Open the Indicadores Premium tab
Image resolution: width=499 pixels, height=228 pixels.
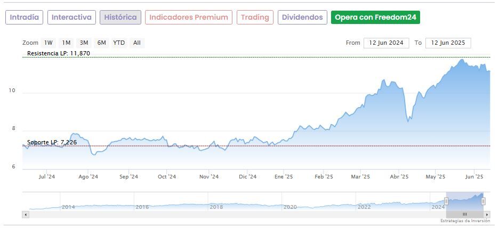(x=189, y=17)
